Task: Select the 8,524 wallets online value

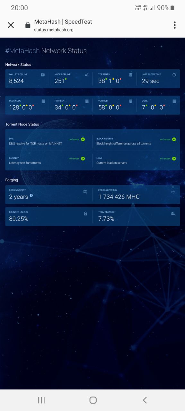Action: (x=16, y=81)
